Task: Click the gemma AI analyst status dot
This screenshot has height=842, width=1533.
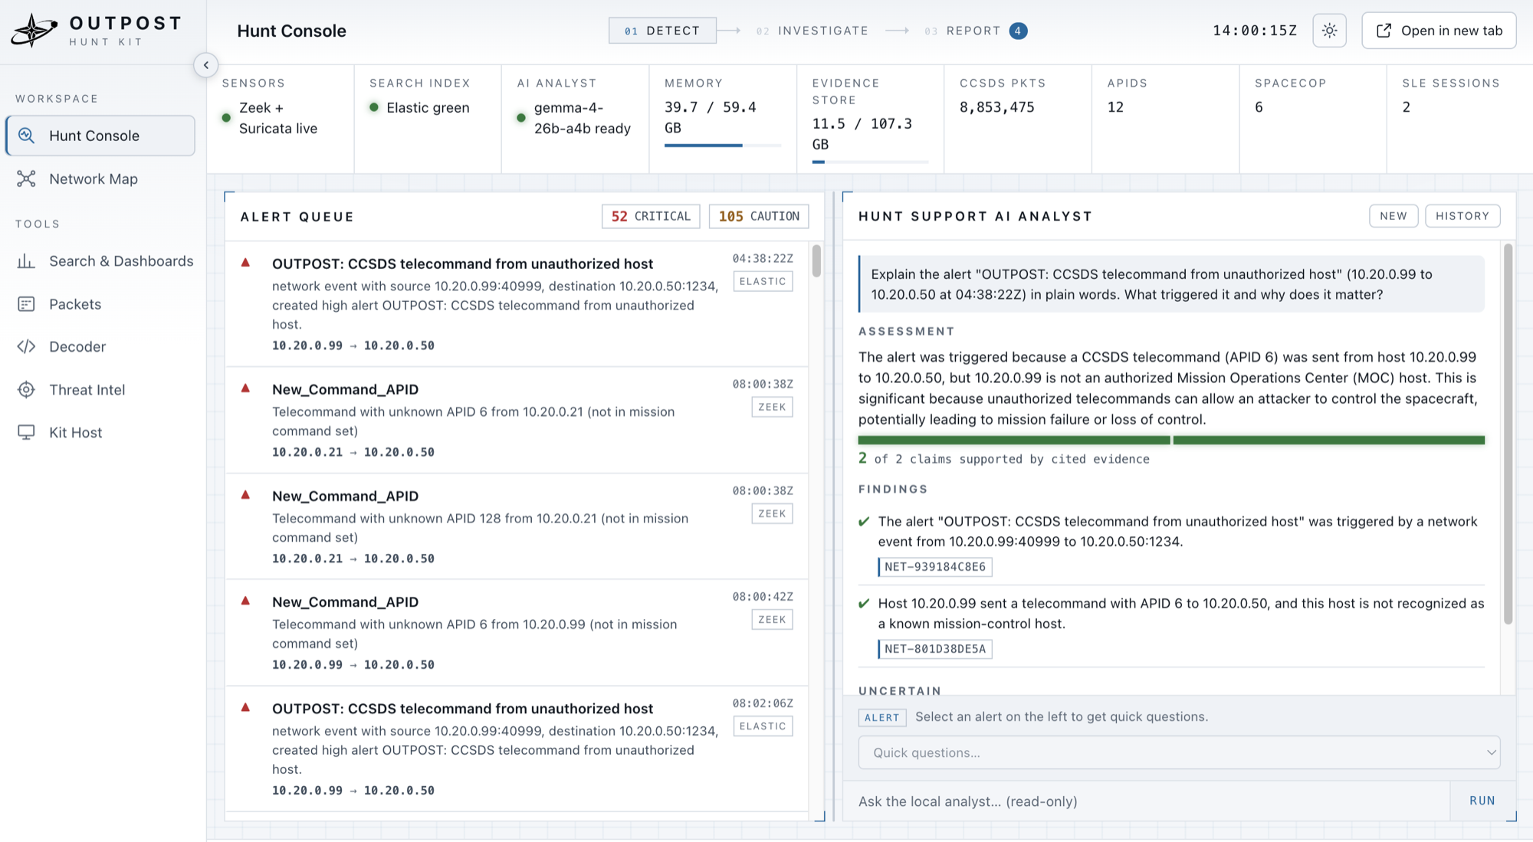Action: (521, 118)
